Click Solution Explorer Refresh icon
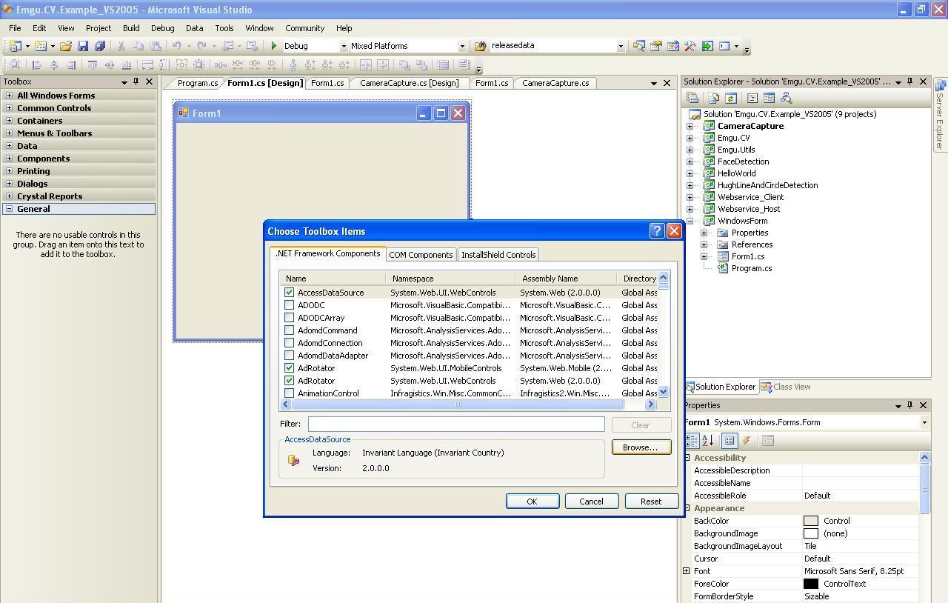 [x=730, y=98]
